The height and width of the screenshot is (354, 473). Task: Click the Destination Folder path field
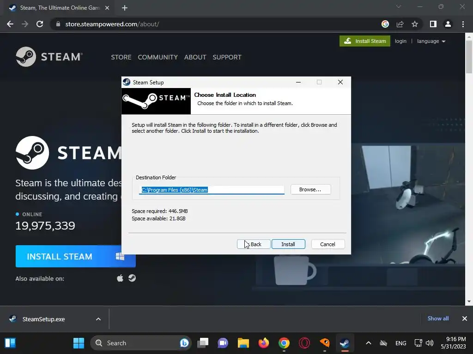(x=212, y=189)
